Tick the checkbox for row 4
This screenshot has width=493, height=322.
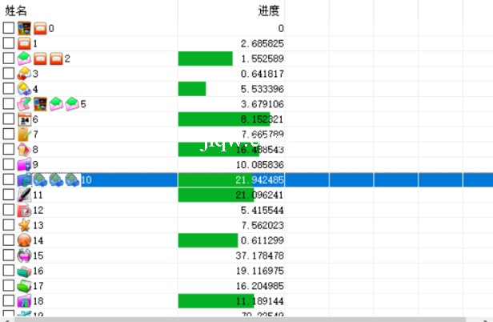tap(8, 89)
